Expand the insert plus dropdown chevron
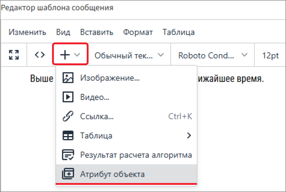286x192 pixels. pyautogui.click(x=77, y=54)
